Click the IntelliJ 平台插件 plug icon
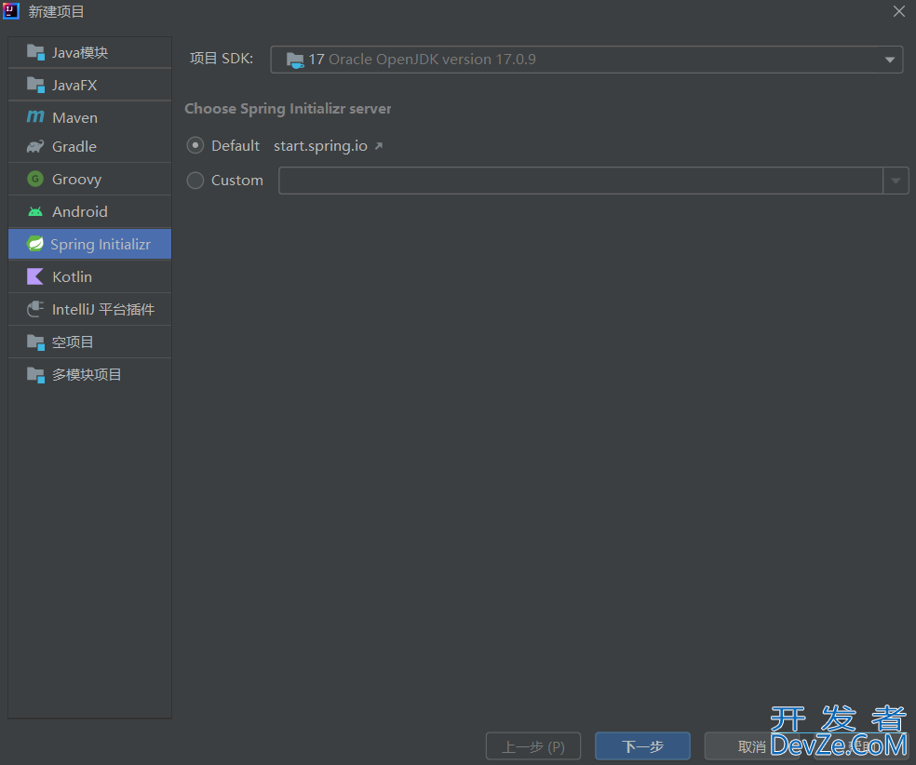 pyautogui.click(x=35, y=309)
